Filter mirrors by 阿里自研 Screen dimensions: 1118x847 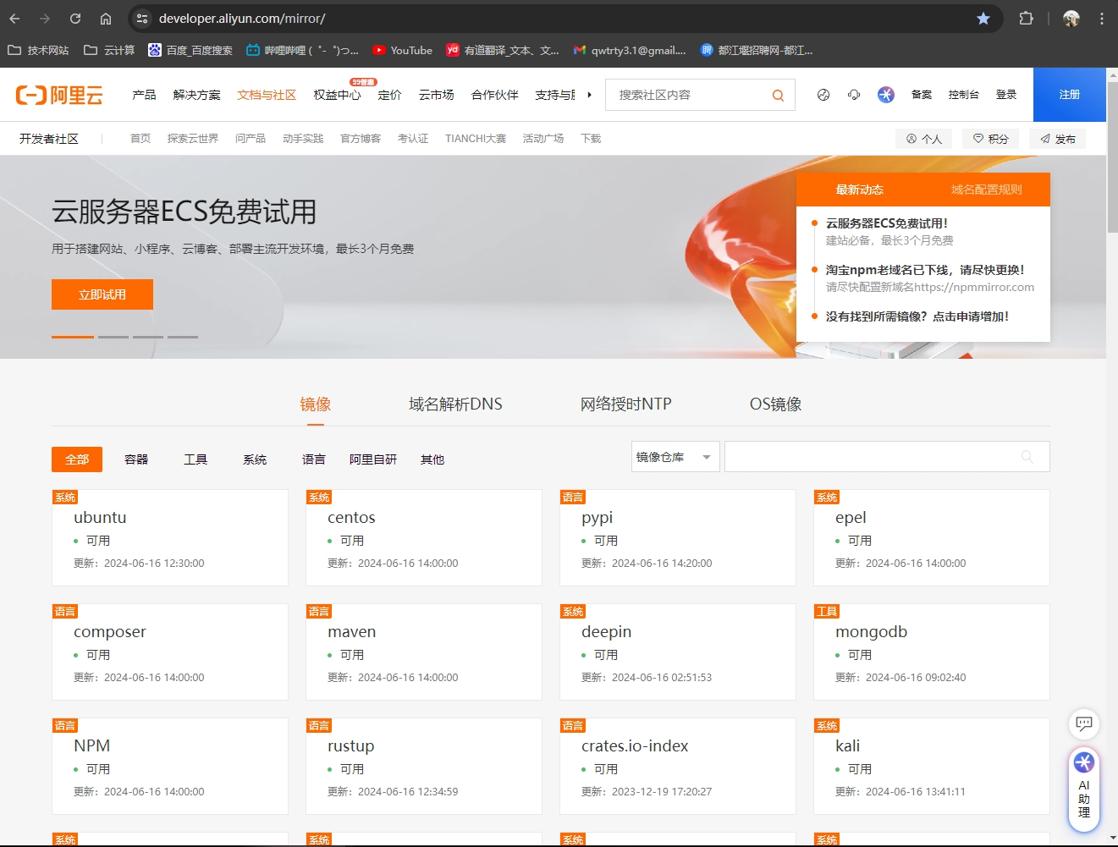tap(373, 459)
